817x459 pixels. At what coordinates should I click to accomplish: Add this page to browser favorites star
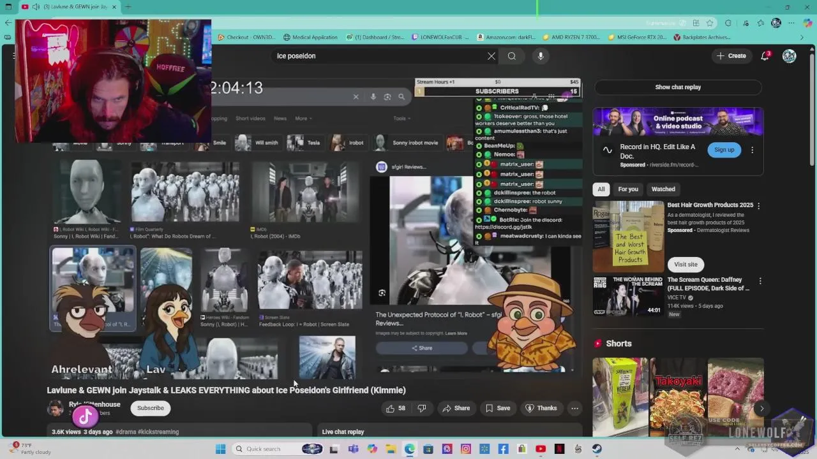coord(710,23)
